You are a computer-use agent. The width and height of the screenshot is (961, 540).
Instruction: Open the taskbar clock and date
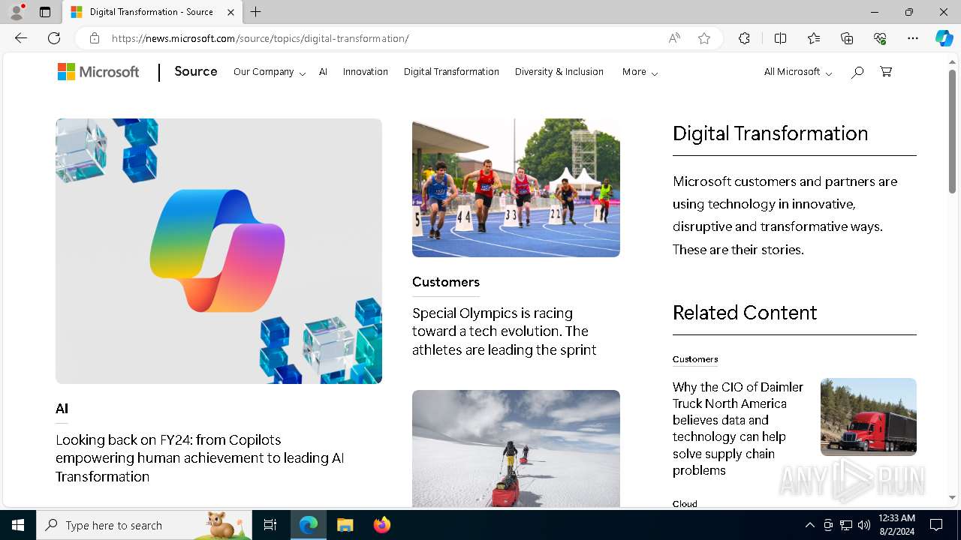coord(896,525)
